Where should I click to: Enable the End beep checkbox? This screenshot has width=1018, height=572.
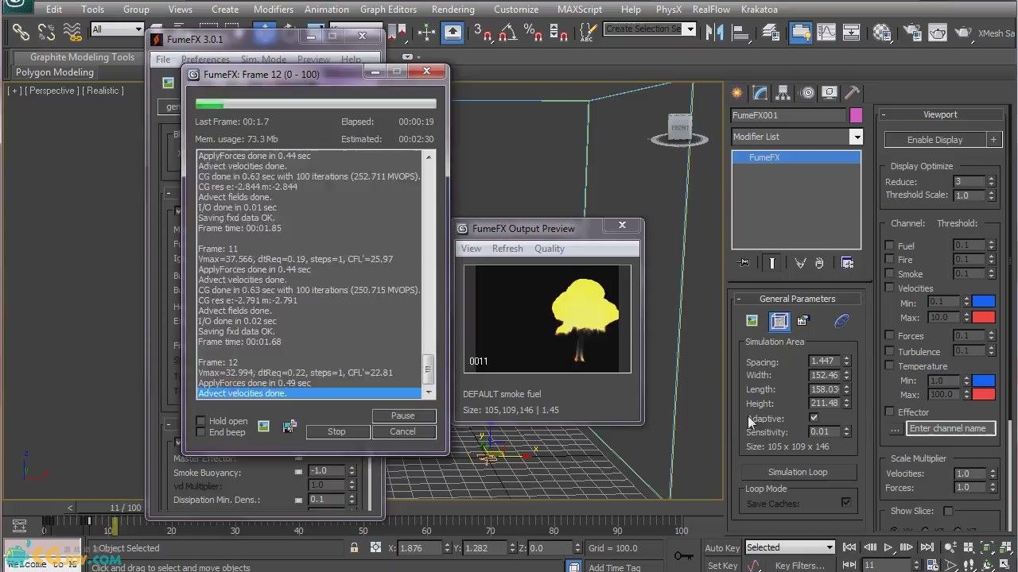click(201, 432)
